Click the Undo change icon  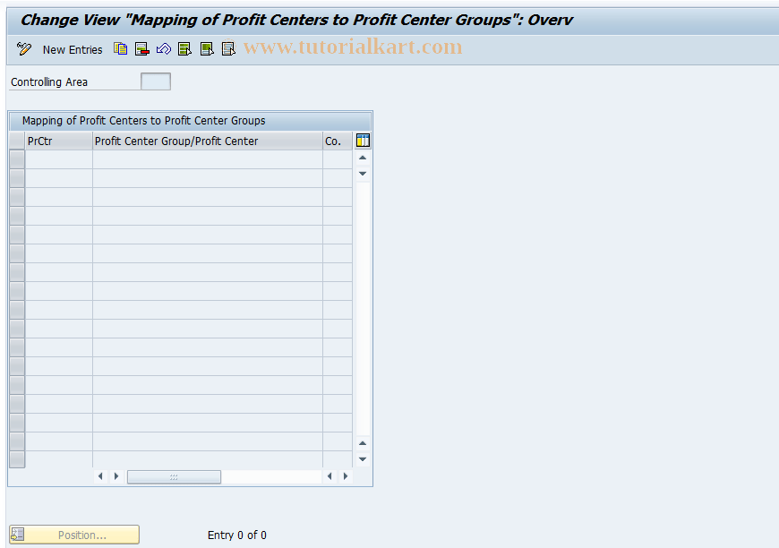click(163, 49)
